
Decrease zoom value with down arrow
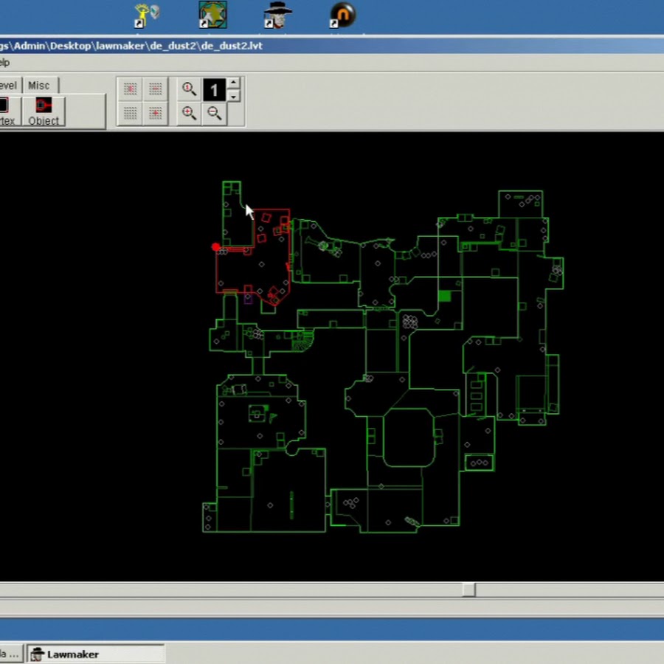point(233,96)
